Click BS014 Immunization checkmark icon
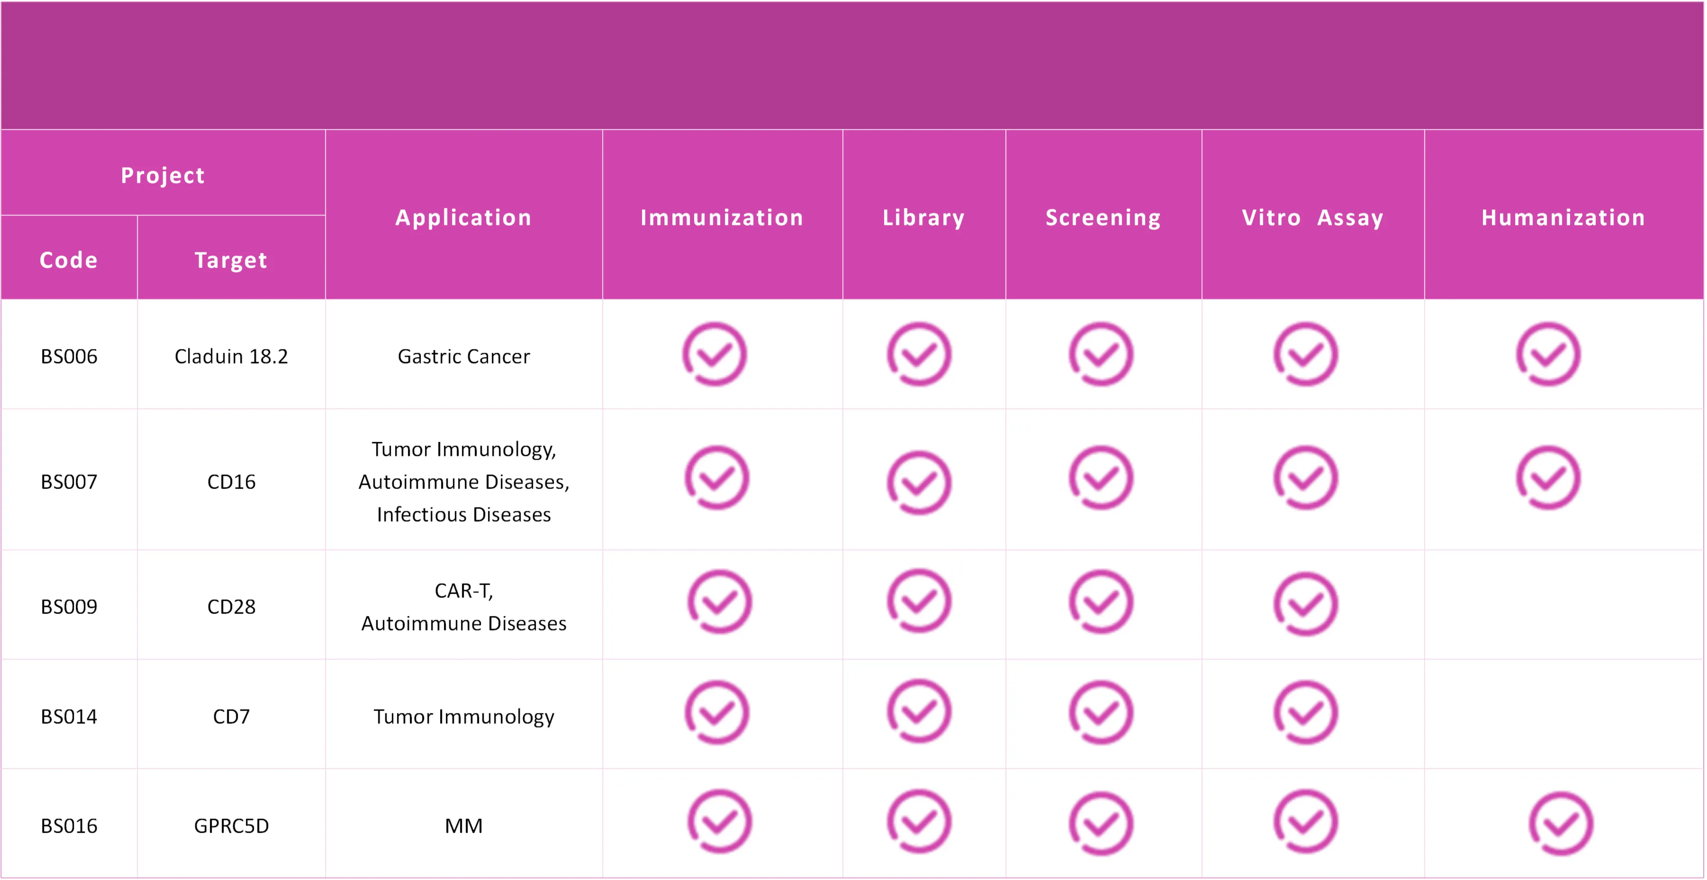 (717, 712)
